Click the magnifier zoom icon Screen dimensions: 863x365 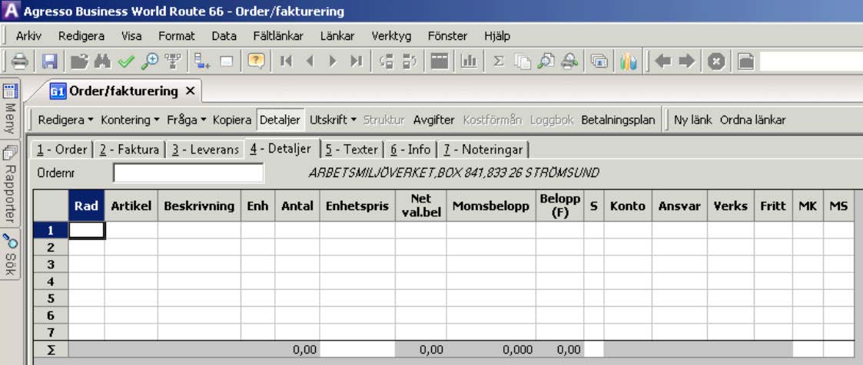click(x=149, y=61)
